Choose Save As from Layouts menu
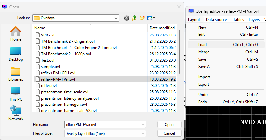 coord(226,67)
